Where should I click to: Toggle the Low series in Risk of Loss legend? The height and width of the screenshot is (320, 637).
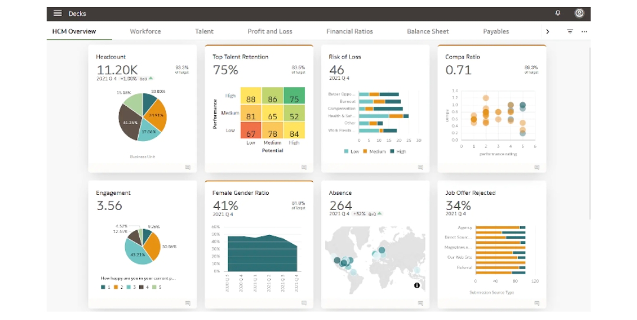[351, 152]
